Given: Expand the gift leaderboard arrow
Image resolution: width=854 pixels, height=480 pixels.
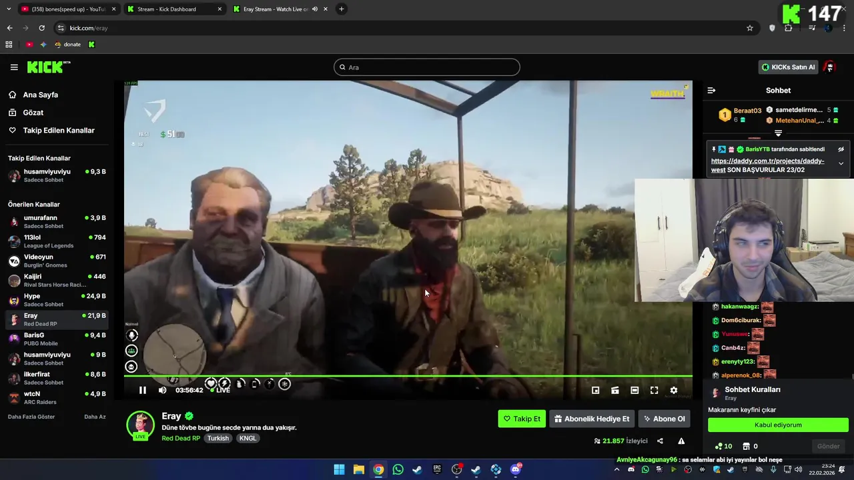Looking at the screenshot, I should (778, 133).
